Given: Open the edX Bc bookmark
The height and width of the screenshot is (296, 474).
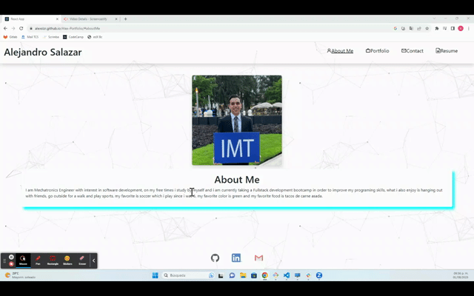Looking at the screenshot, I should (95, 37).
